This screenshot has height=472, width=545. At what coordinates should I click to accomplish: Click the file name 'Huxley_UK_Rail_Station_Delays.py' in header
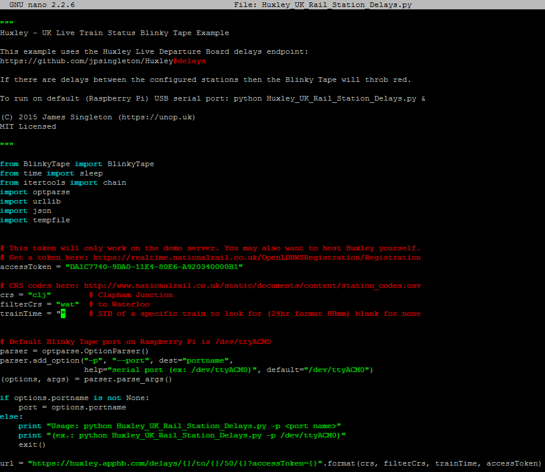click(x=336, y=5)
